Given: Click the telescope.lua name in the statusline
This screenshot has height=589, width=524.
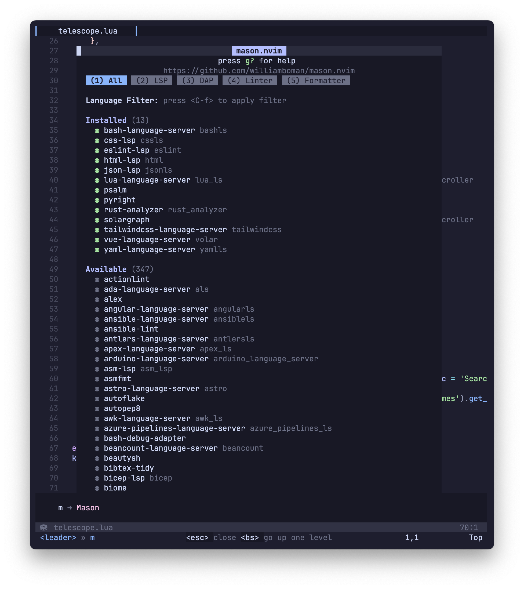Looking at the screenshot, I should coord(83,527).
